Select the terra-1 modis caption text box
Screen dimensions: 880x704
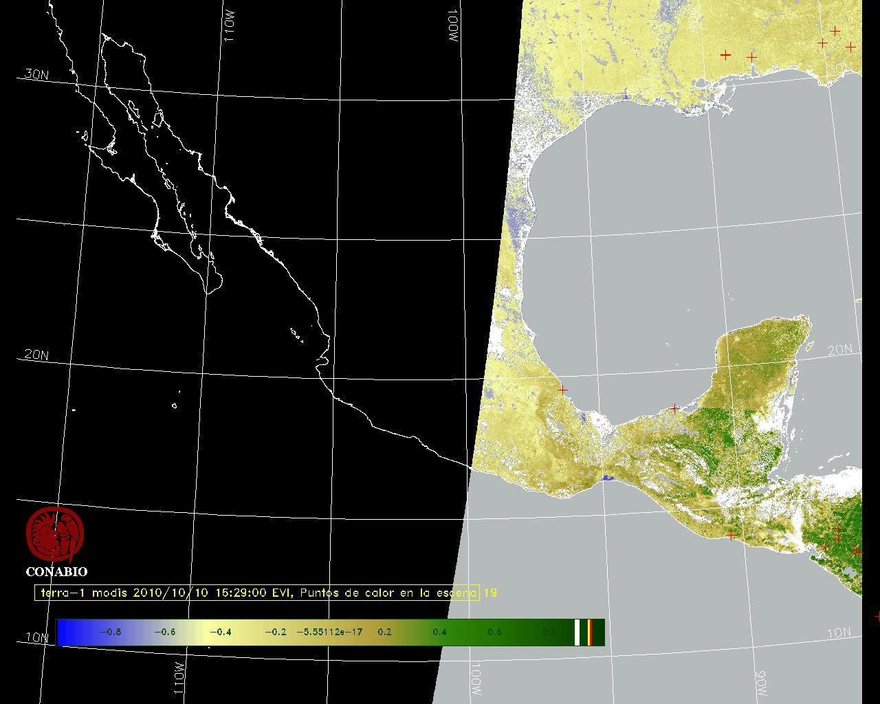tap(256, 593)
